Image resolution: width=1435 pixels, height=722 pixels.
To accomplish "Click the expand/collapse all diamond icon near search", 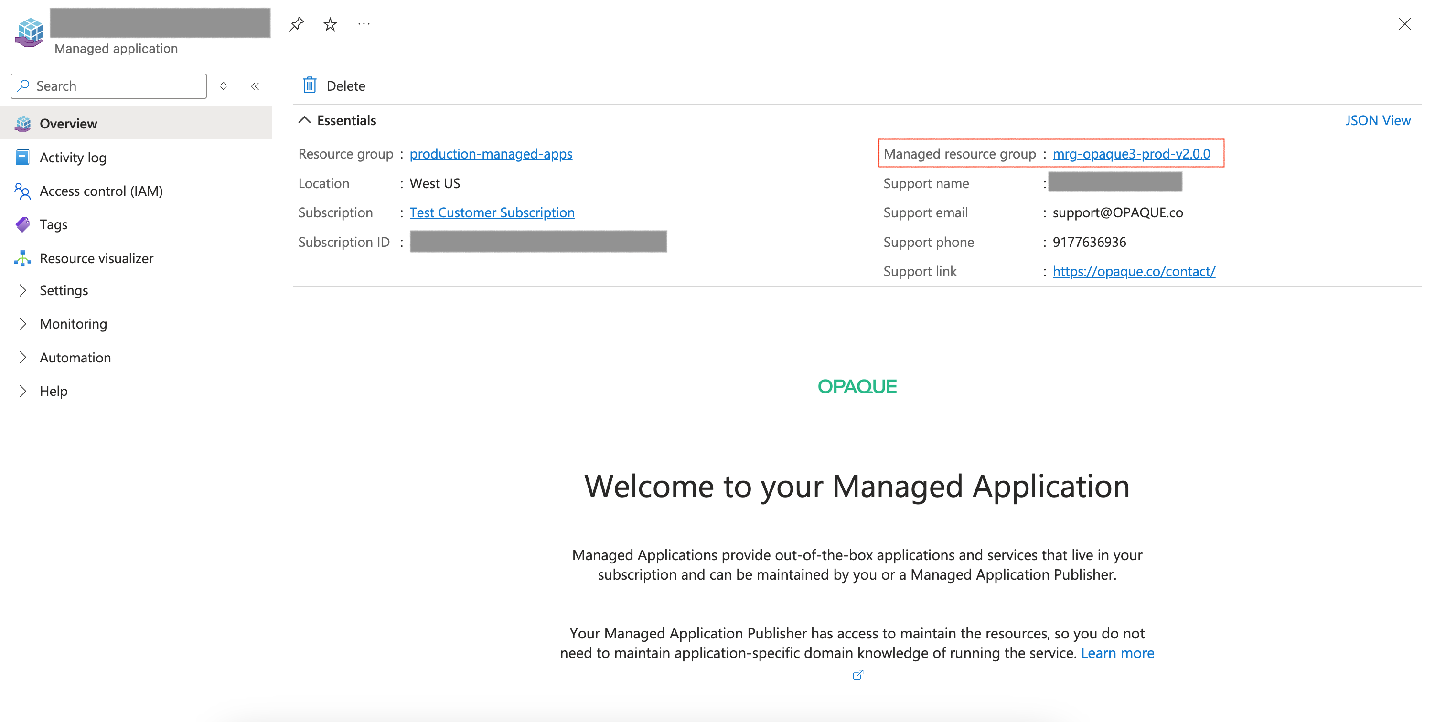I will (x=224, y=86).
